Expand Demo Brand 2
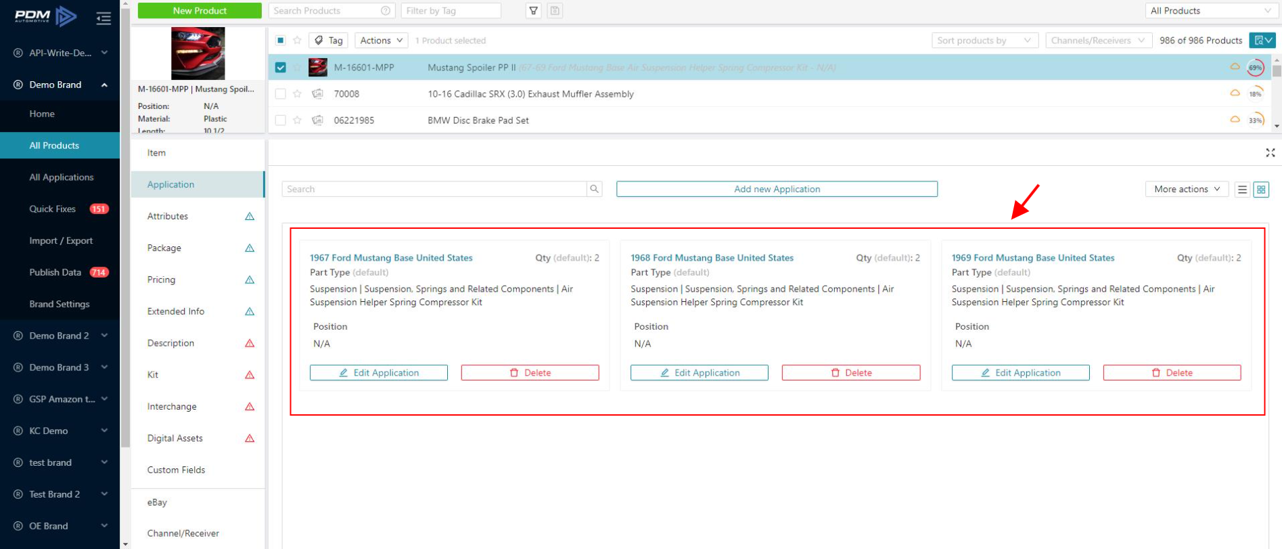Viewport: 1282px width, 549px height. click(x=60, y=336)
